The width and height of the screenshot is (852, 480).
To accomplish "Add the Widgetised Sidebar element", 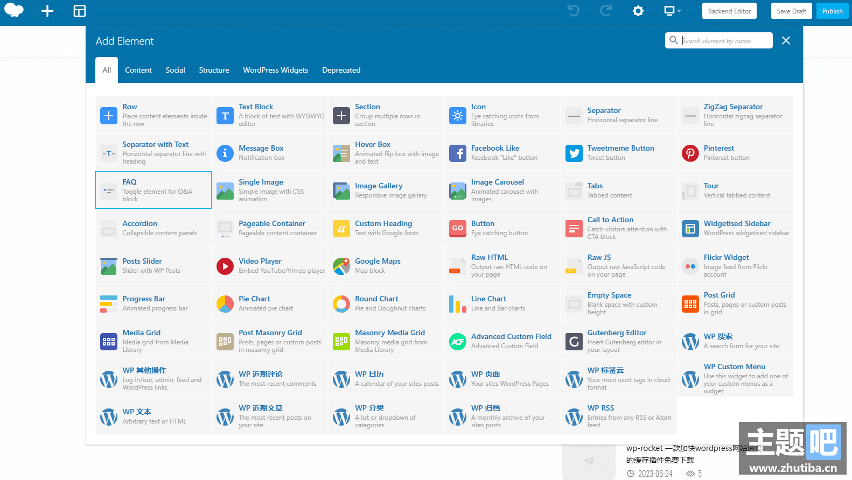I will [x=735, y=228].
